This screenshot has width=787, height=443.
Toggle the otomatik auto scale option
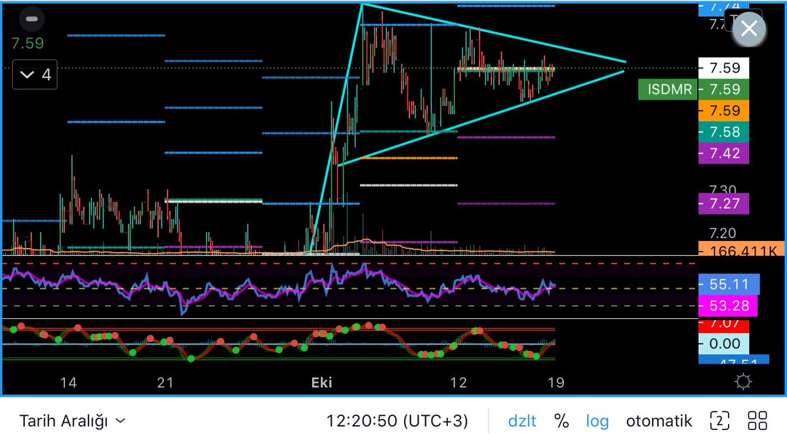659,421
